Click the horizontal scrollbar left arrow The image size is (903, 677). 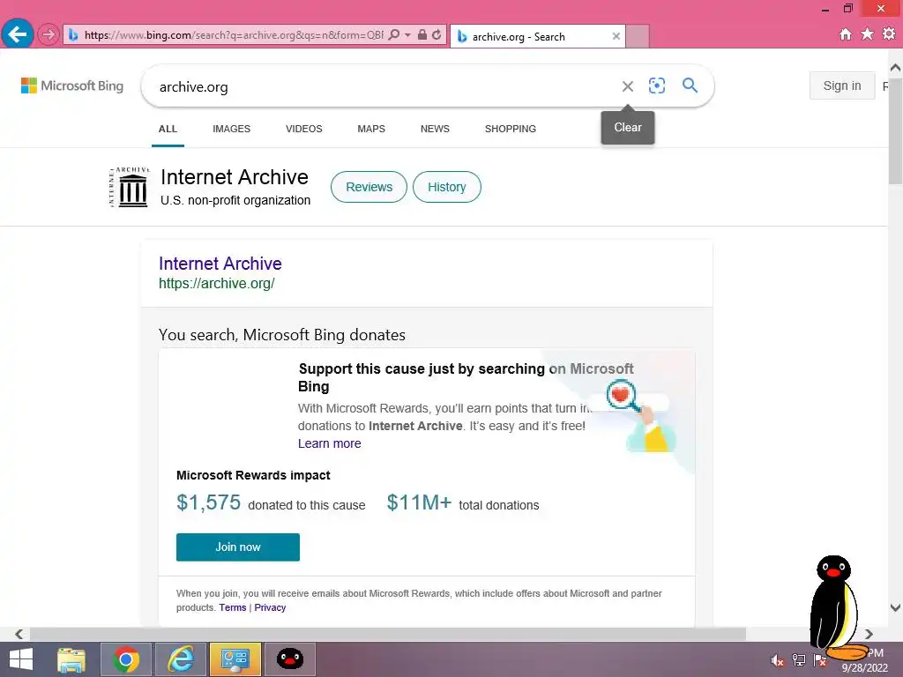coord(19,635)
